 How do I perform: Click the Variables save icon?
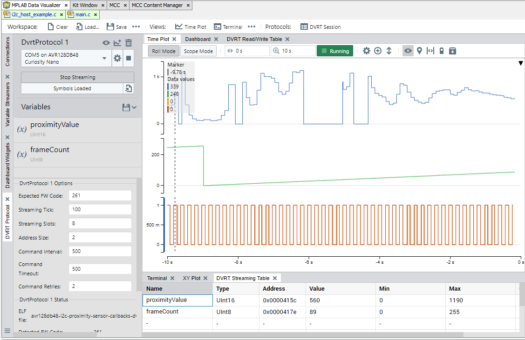click(126, 107)
